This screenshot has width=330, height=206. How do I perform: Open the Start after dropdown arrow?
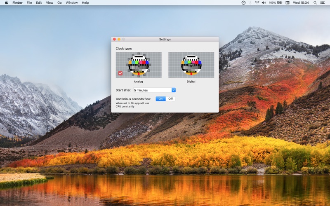tap(173, 90)
